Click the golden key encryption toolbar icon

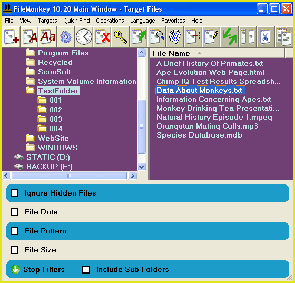(121, 37)
